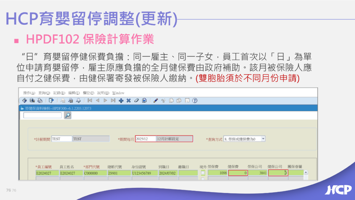The image size is (355, 200).
Task: Open the 查詢(Q) menu
Action: (x=44, y=93)
